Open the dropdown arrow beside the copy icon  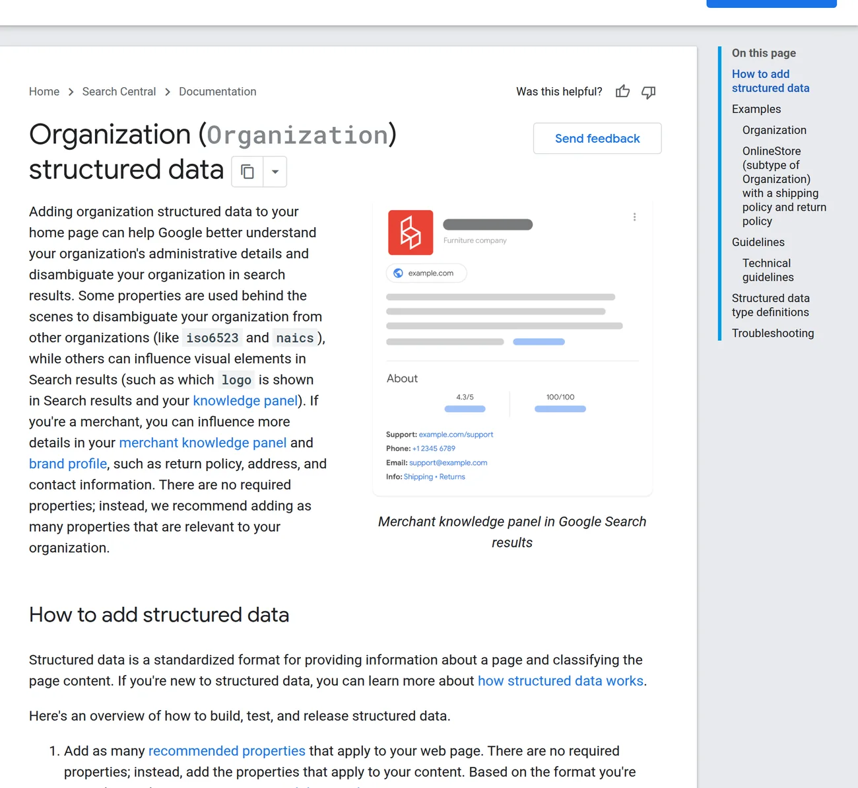pos(275,172)
